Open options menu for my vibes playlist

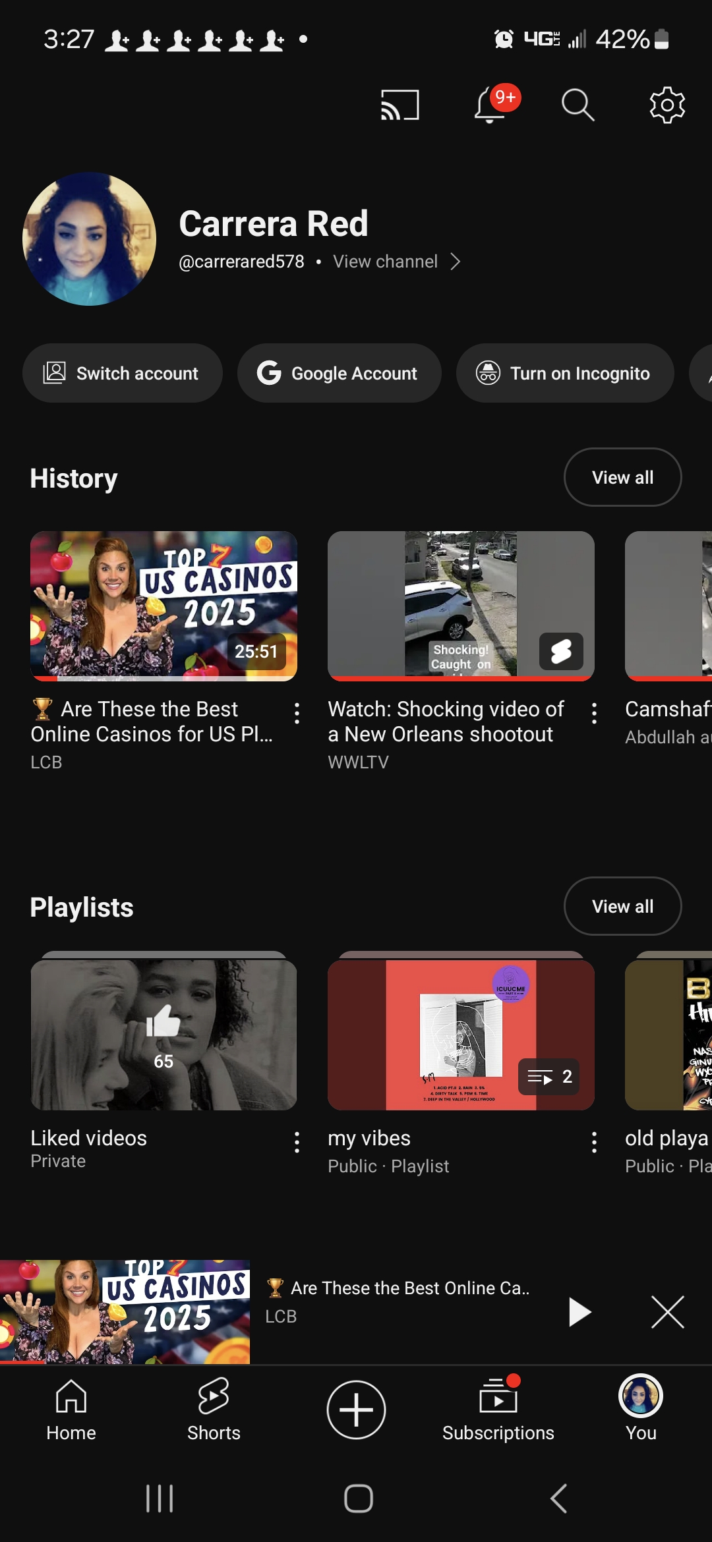click(x=595, y=1142)
